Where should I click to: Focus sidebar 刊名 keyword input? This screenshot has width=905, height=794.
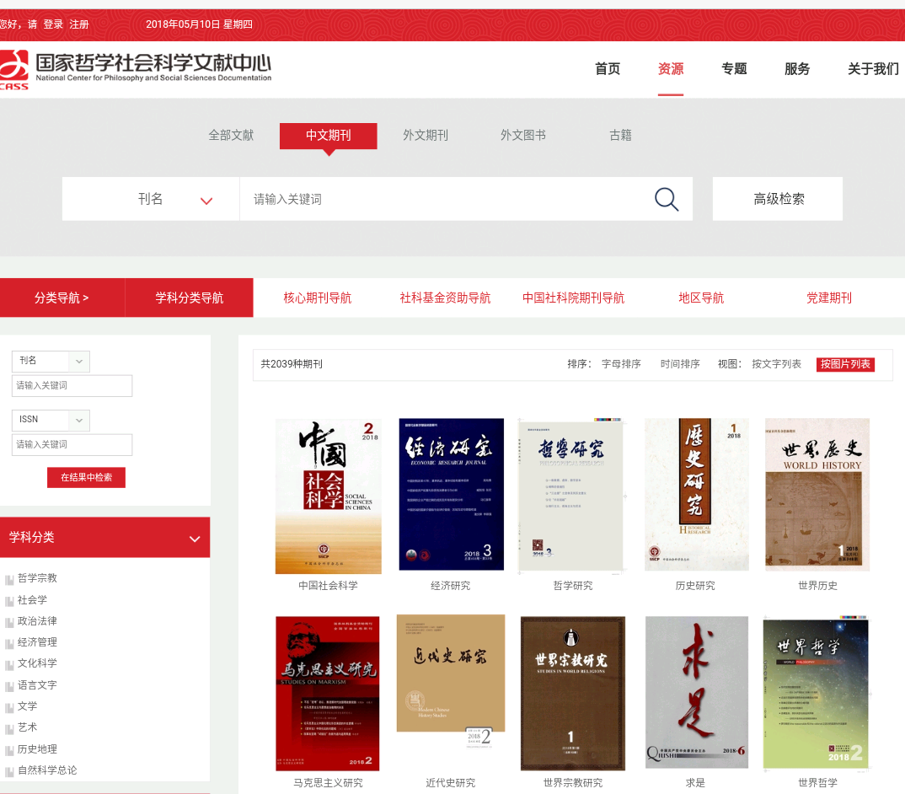coord(72,386)
